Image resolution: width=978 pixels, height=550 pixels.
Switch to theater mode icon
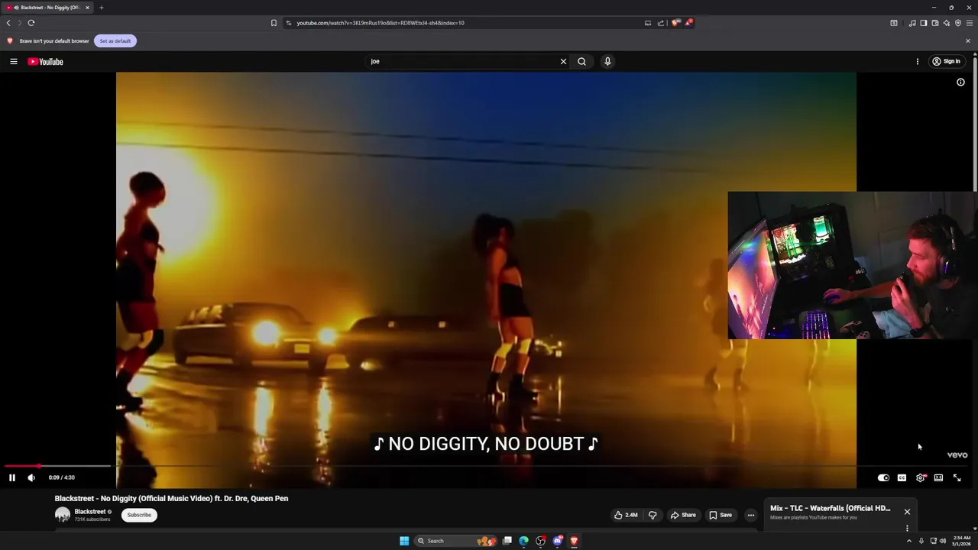[x=938, y=477]
